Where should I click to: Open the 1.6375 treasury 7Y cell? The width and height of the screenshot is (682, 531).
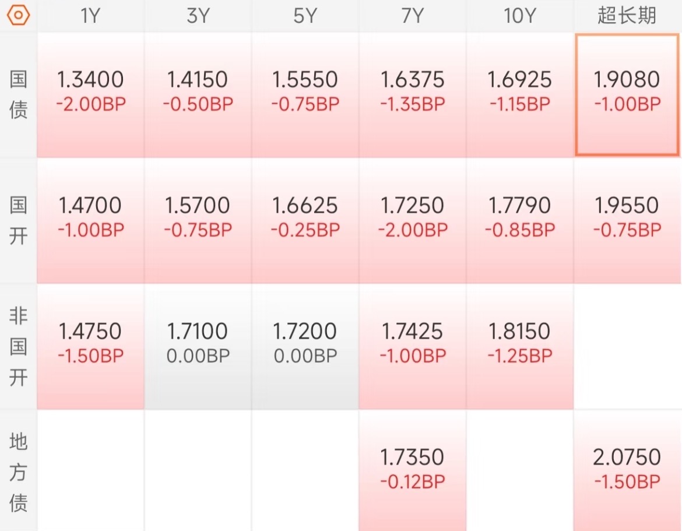[413, 95]
